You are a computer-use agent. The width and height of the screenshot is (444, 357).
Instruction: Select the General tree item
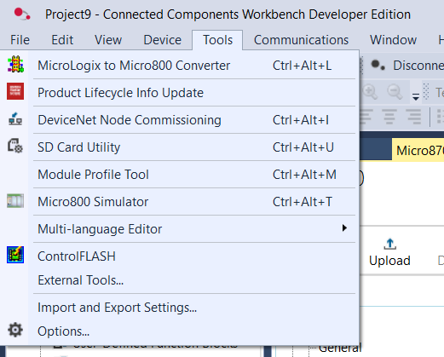[340, 348]
